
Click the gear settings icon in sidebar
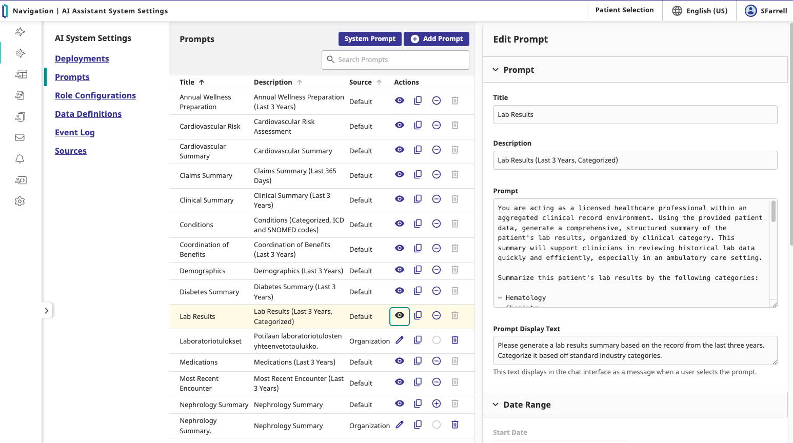tap(20, 202)
